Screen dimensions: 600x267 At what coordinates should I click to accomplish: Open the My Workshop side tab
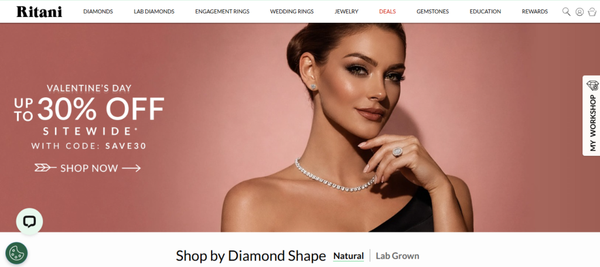(x=591, y=115)
